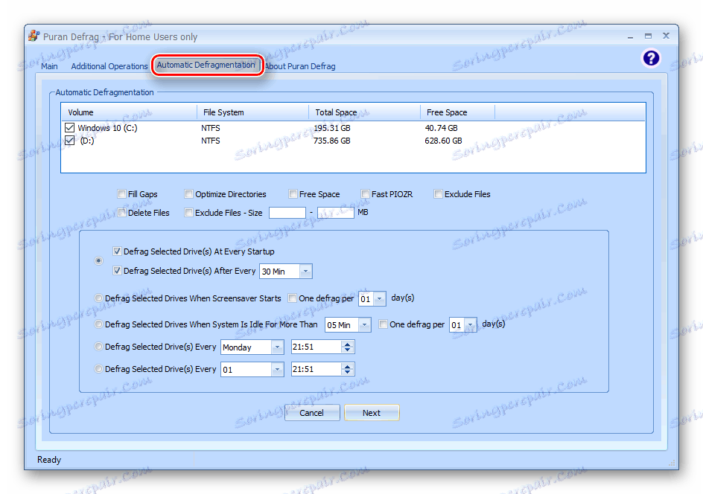Viewport: 703px width, 494px height.
Task: Click the Cancel button
Action: pyautogui.click(x=311, y=412)
